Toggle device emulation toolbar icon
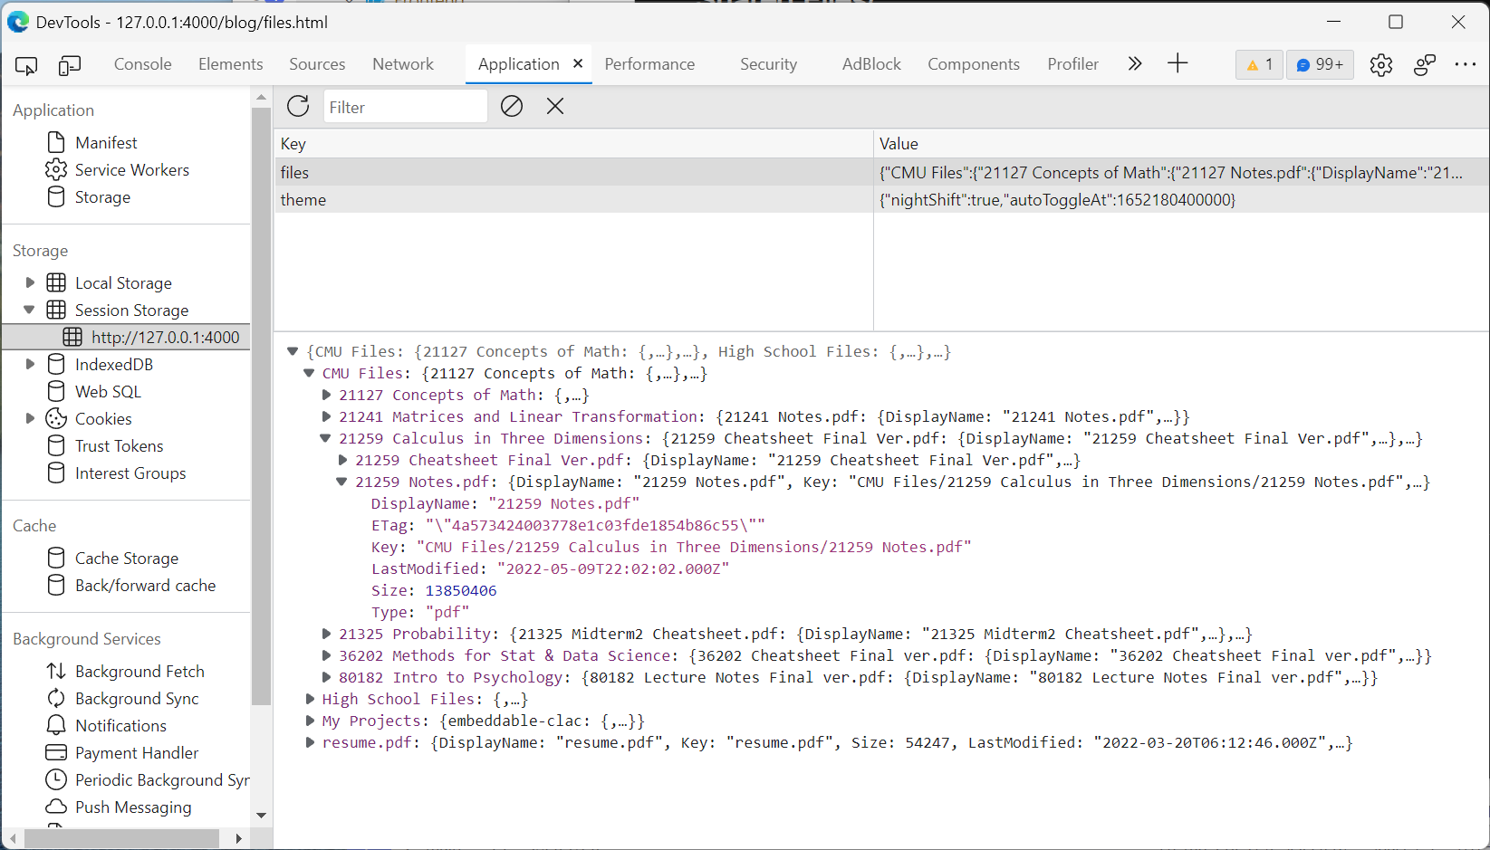This screenshot has height=850, width=1490. point(70,65)
